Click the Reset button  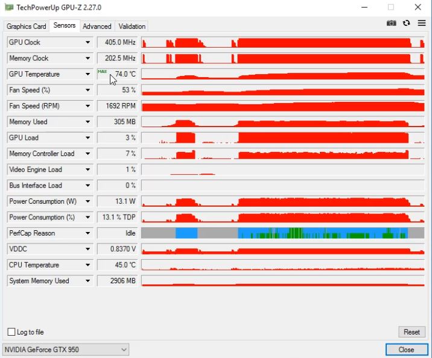tap(411, 332)
